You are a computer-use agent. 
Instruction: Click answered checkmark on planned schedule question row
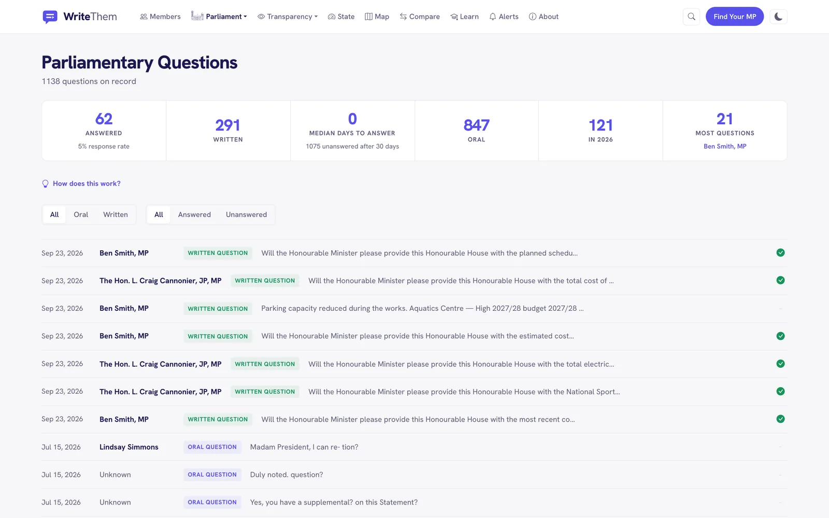[x=780, y=253]
